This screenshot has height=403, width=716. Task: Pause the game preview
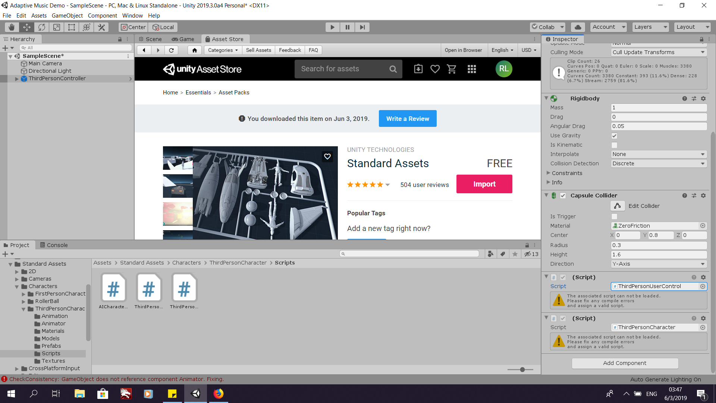coord(347,27)
